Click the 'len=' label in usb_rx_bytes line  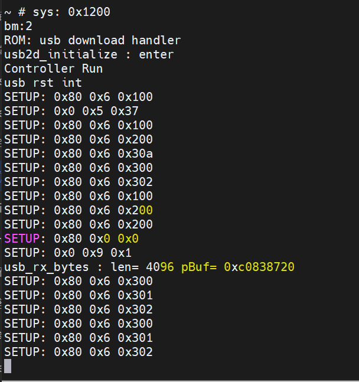[125, 267]
